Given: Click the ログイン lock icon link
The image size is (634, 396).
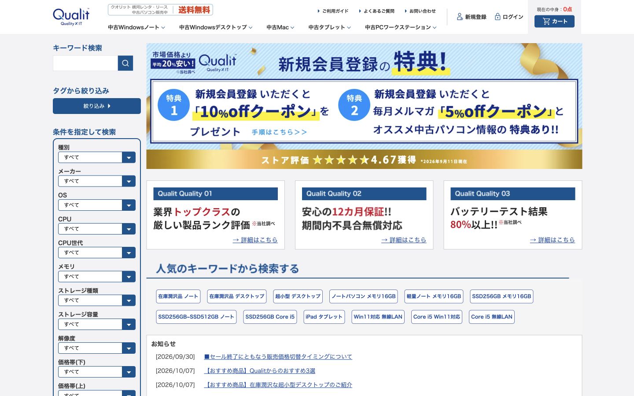Looking at the screenshot, I should (x=509, y=17).
